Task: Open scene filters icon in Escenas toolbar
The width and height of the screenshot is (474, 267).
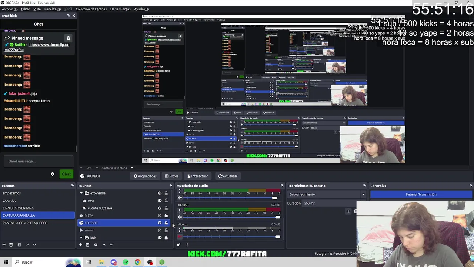Action: (19, 245)
